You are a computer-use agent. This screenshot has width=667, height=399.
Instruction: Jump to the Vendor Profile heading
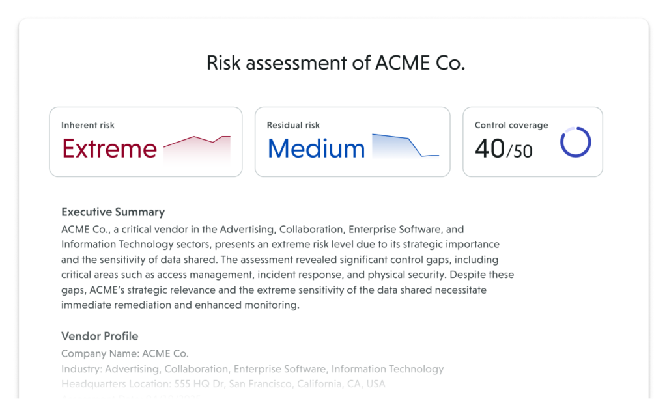pos(100,337)
